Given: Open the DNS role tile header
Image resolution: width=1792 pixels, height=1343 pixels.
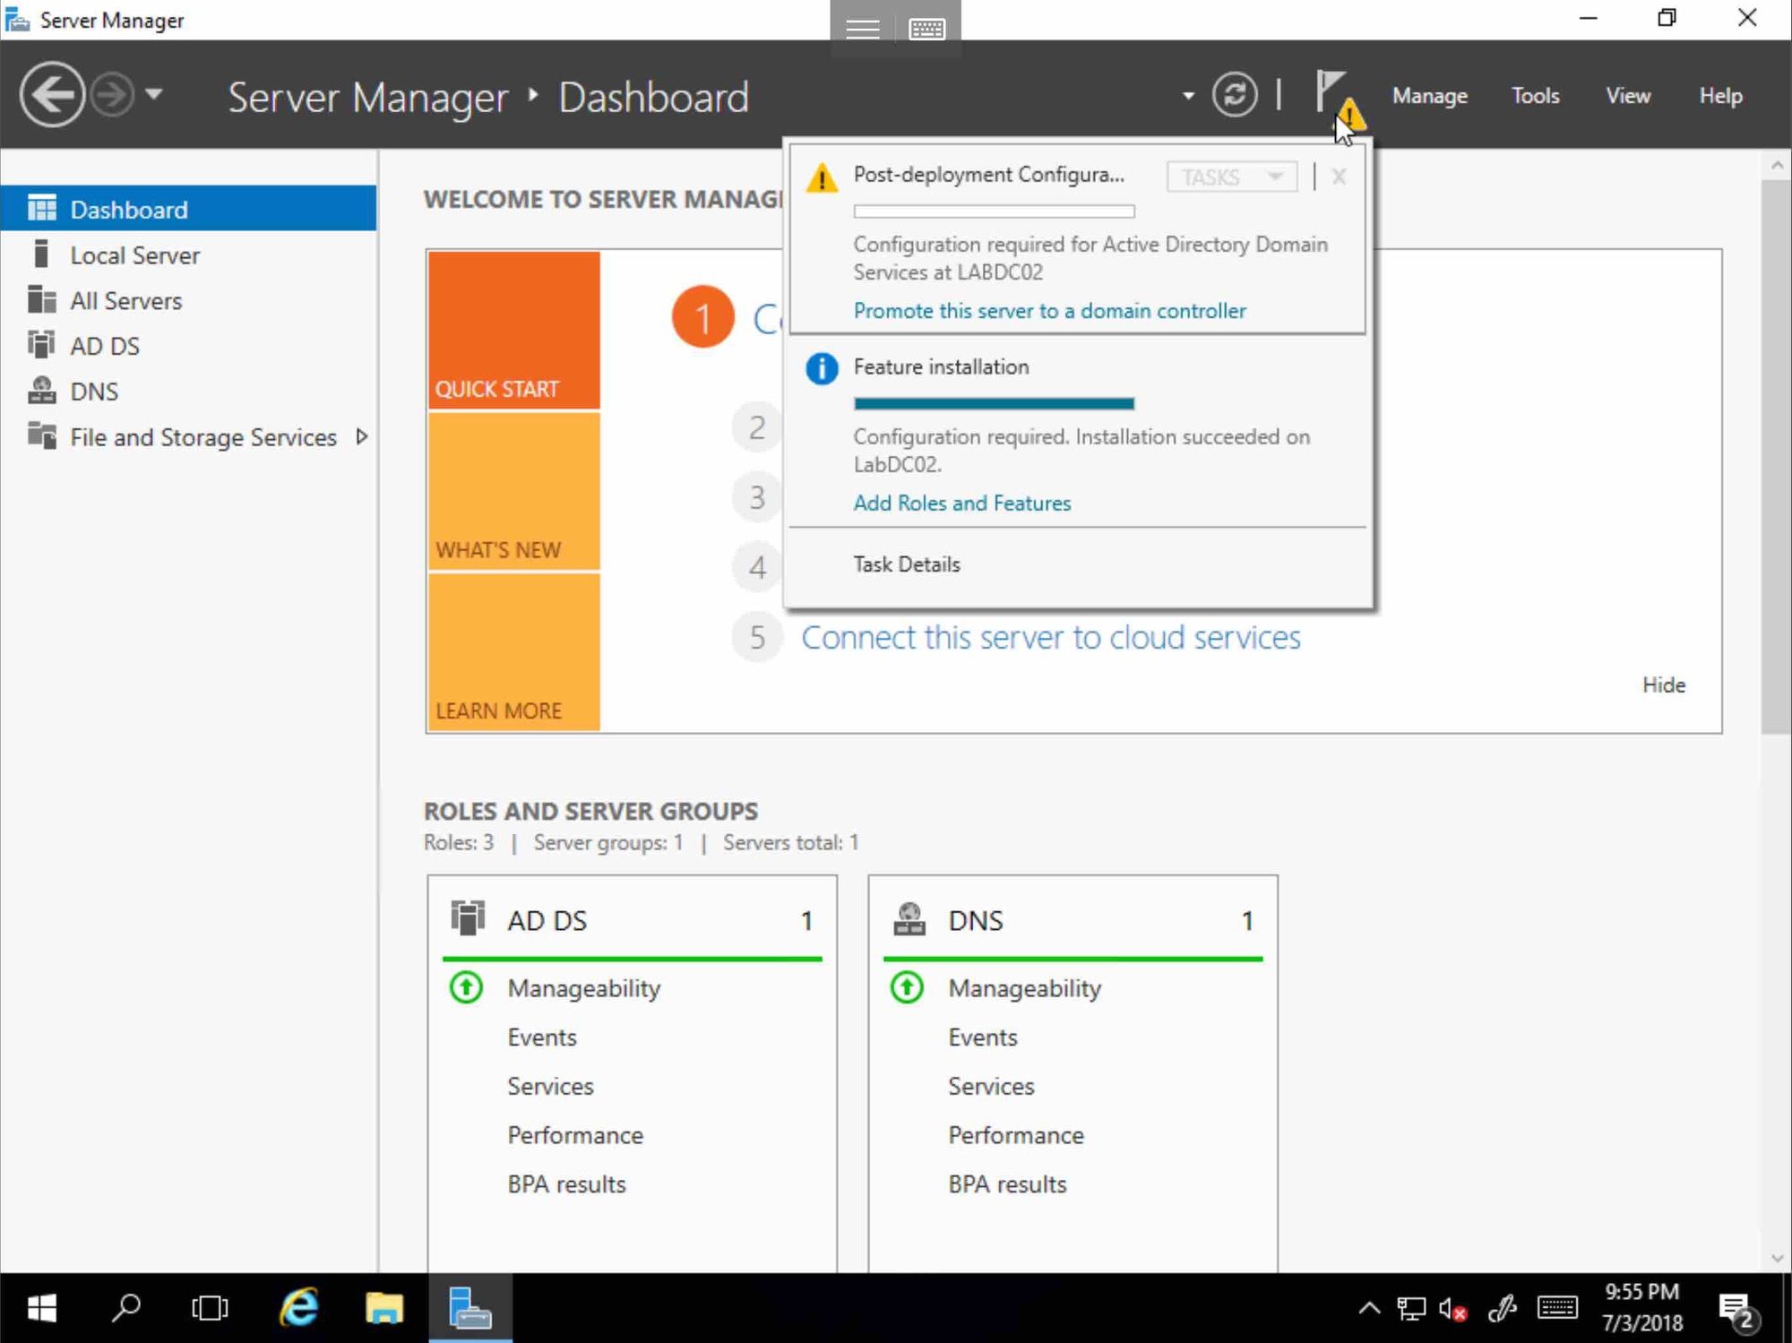Looking at the screenshot, I should coord(1073,920).
